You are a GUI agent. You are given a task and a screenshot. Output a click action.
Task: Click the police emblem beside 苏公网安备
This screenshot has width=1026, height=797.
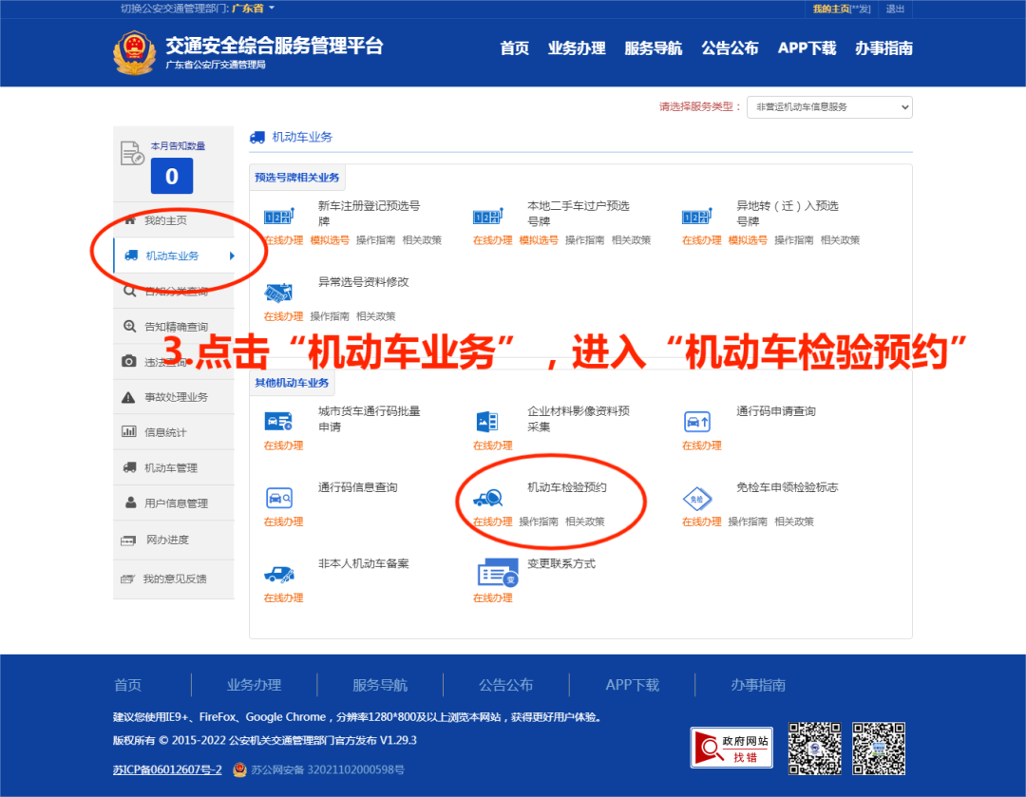[x=240, y=769]
